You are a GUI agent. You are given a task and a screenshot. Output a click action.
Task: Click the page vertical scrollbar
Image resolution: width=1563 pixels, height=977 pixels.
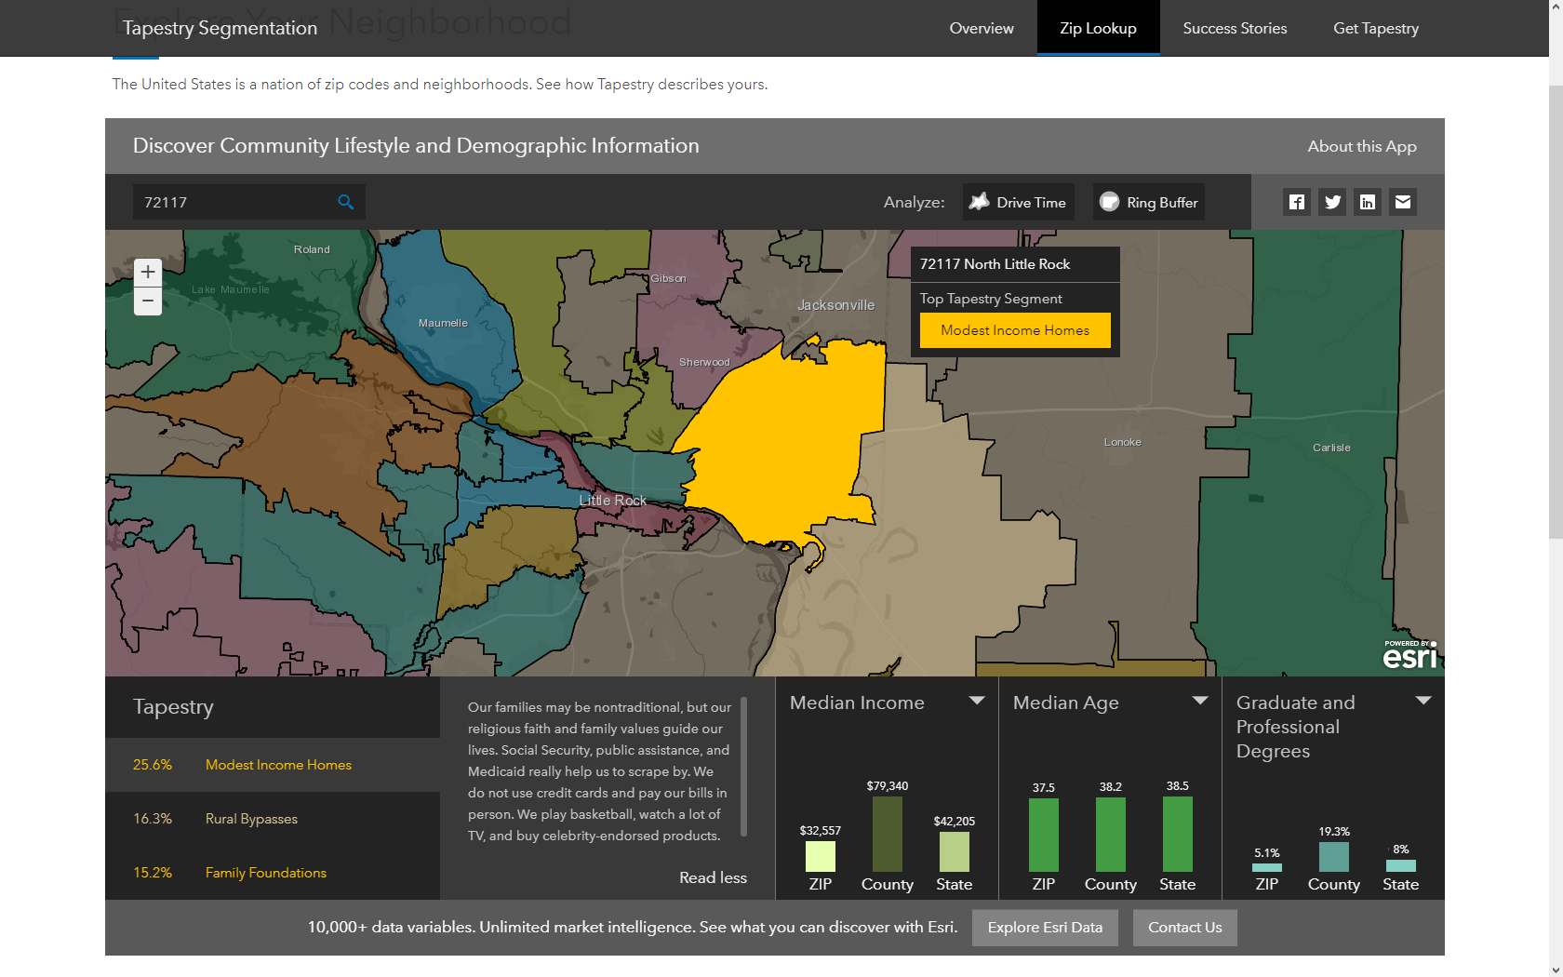[x=1556, y=312]
